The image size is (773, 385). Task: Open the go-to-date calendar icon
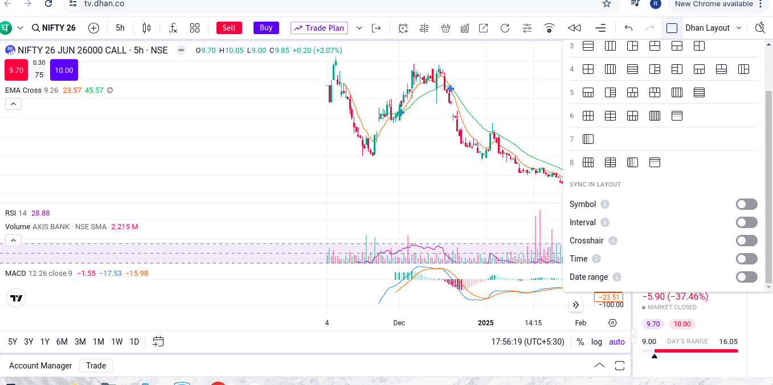[x=158, y=342]
